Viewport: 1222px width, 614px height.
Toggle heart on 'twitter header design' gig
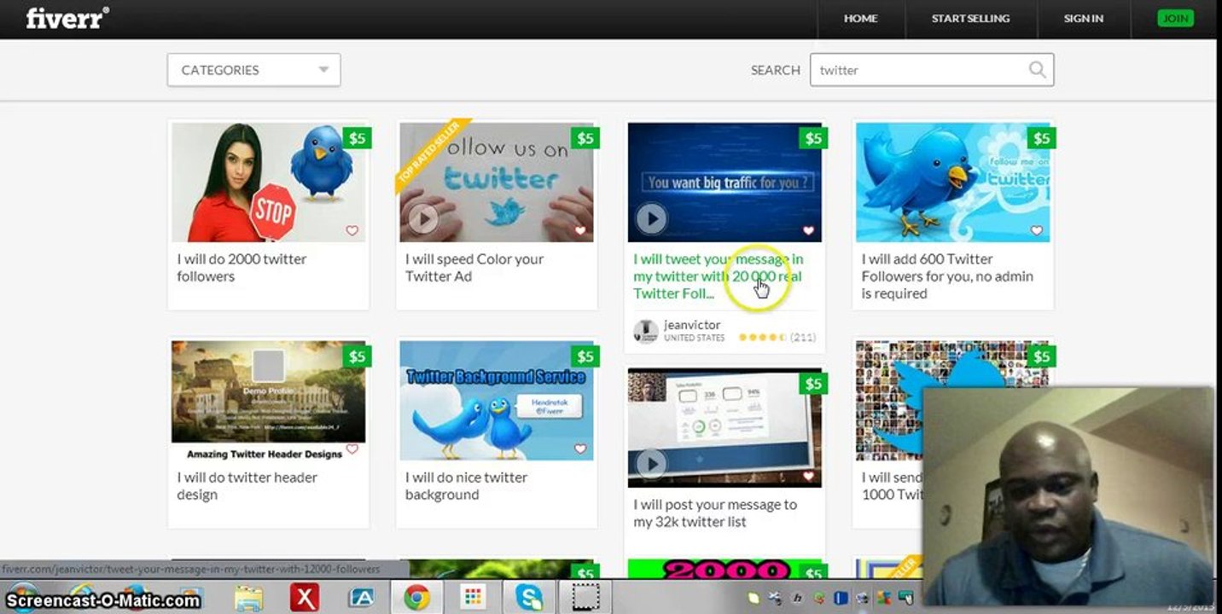[352, 449]
